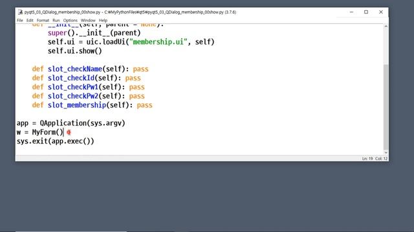Screen dimensions: 414x232
Task: Click the scrollbar up arrow
Action: (386, 26)
